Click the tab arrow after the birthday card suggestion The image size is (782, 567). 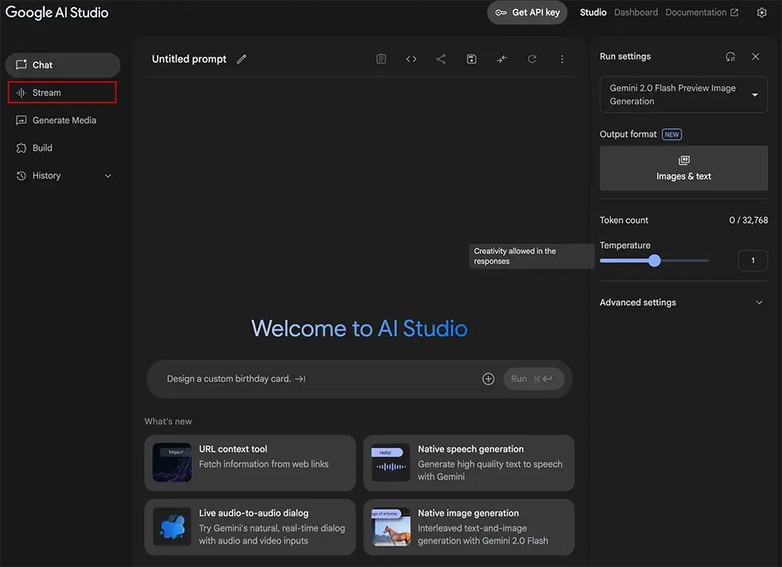tap(300, 379)
